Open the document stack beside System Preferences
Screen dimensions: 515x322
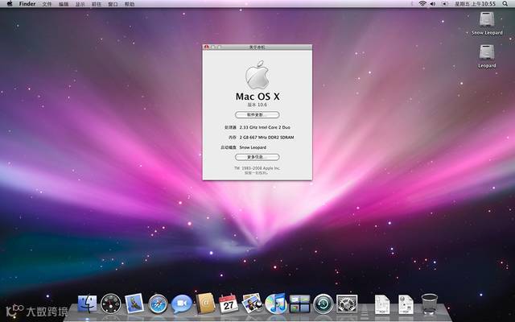[383, 304]
